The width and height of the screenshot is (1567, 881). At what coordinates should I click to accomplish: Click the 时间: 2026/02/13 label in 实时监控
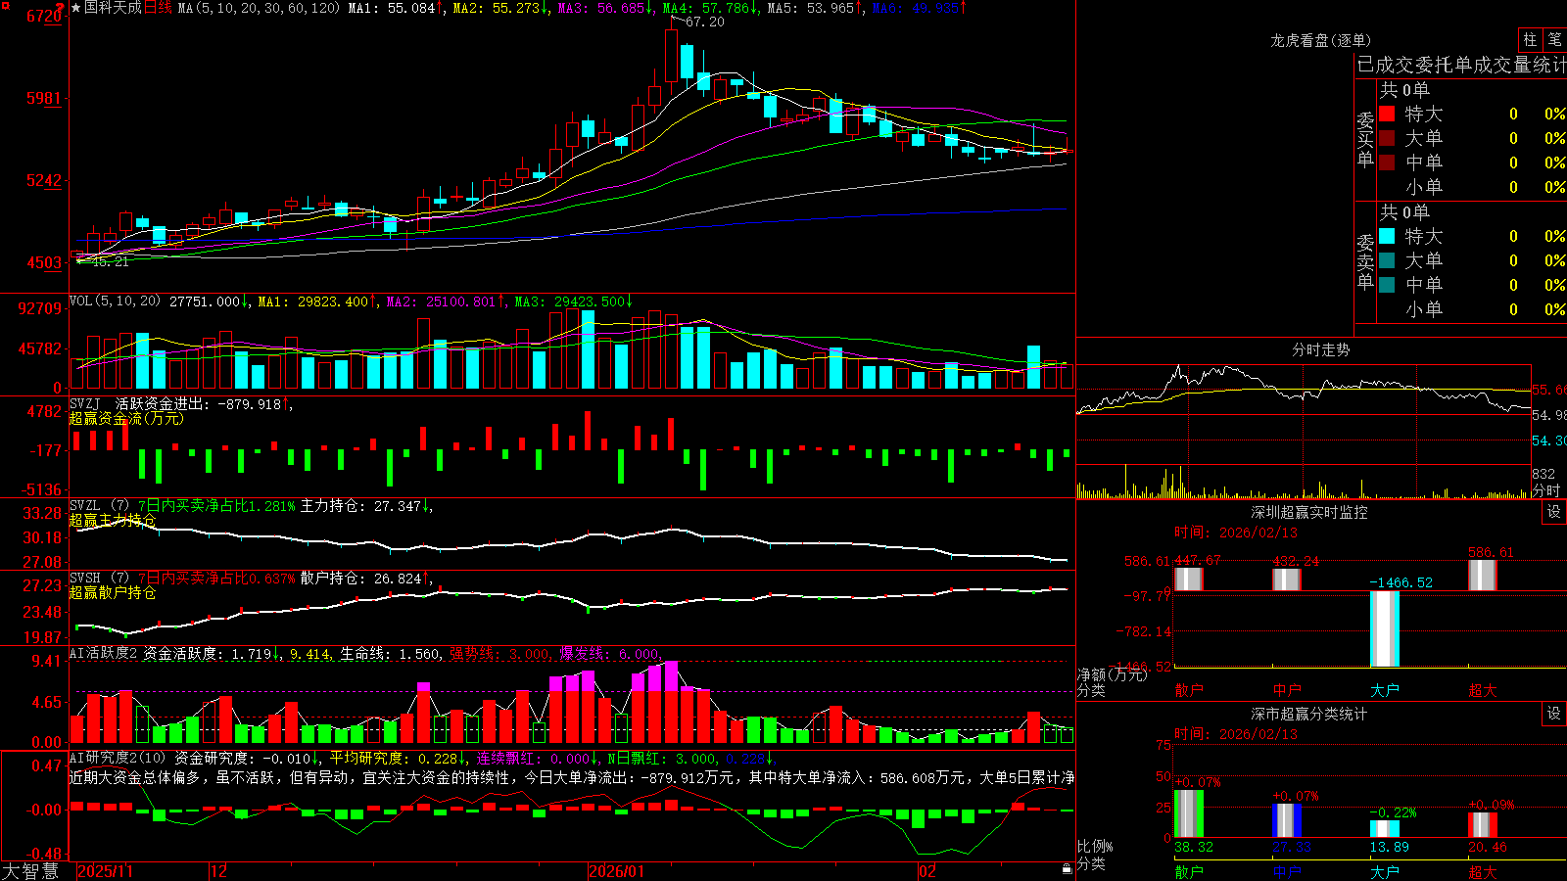(x=1236, y=533)
